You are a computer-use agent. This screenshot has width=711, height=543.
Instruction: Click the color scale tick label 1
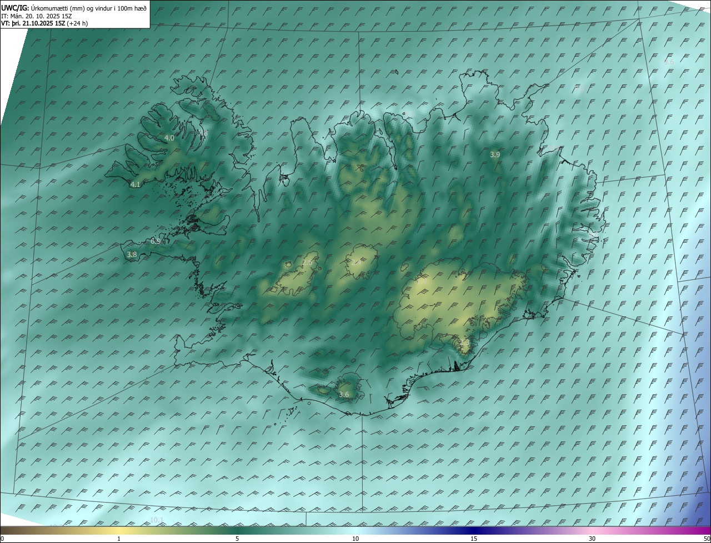click(119, 539)
